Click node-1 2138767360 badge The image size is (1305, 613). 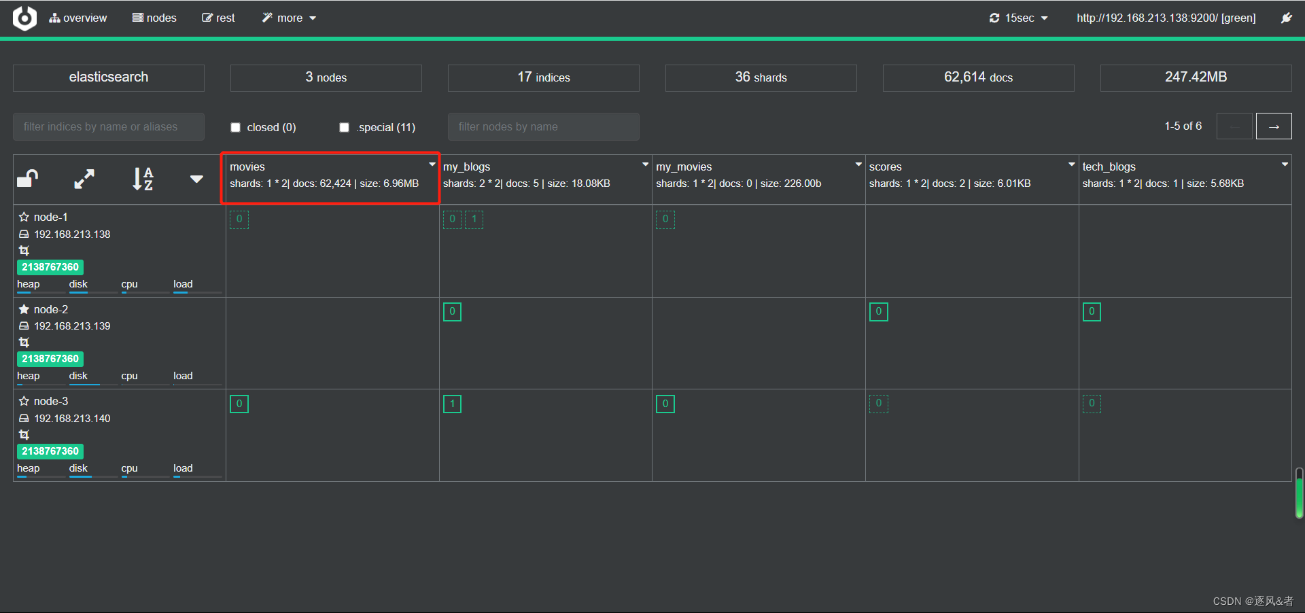click(x=50, y=267)
